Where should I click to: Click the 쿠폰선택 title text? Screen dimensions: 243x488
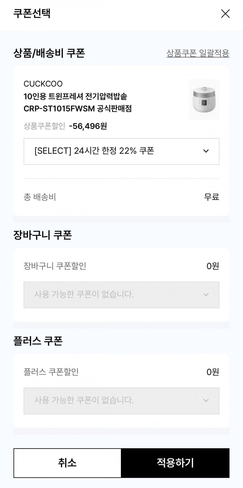pos(32,13)
